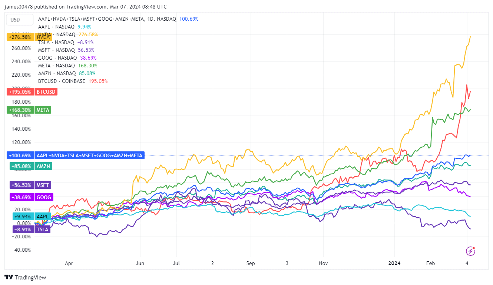Click the NVDA +276.58% price label
This screenshot has height=285, width=493.
(x=29, y=37)
